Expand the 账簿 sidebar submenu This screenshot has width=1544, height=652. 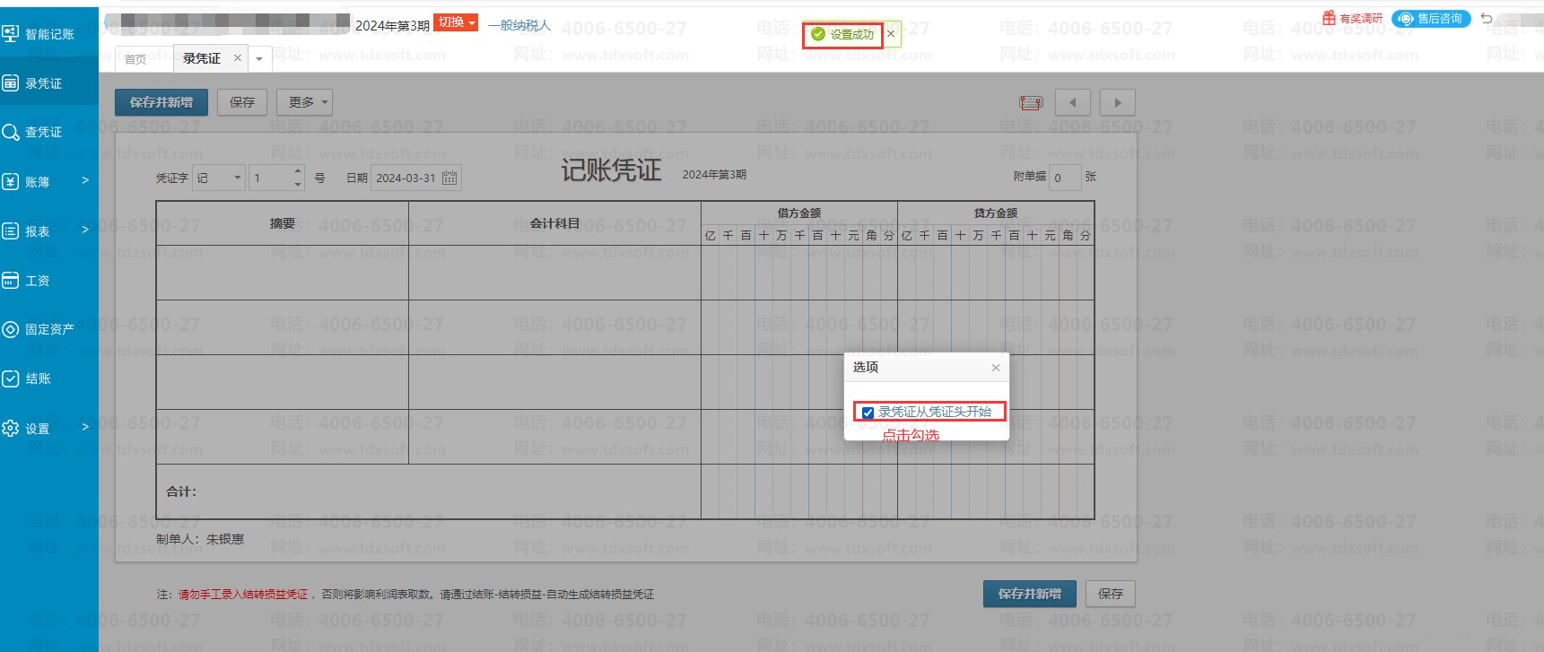point(48,181)
